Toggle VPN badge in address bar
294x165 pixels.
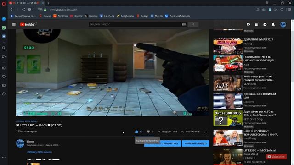40,10
